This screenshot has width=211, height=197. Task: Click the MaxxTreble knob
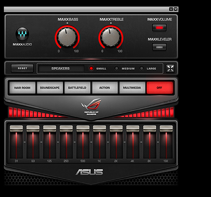(x=111, y=37)
